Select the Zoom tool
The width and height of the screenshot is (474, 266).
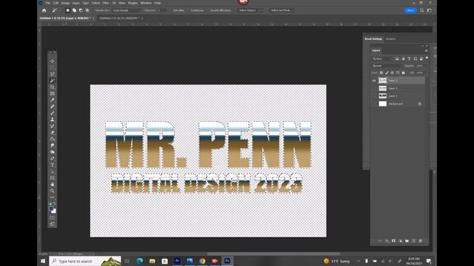(53, 191)
